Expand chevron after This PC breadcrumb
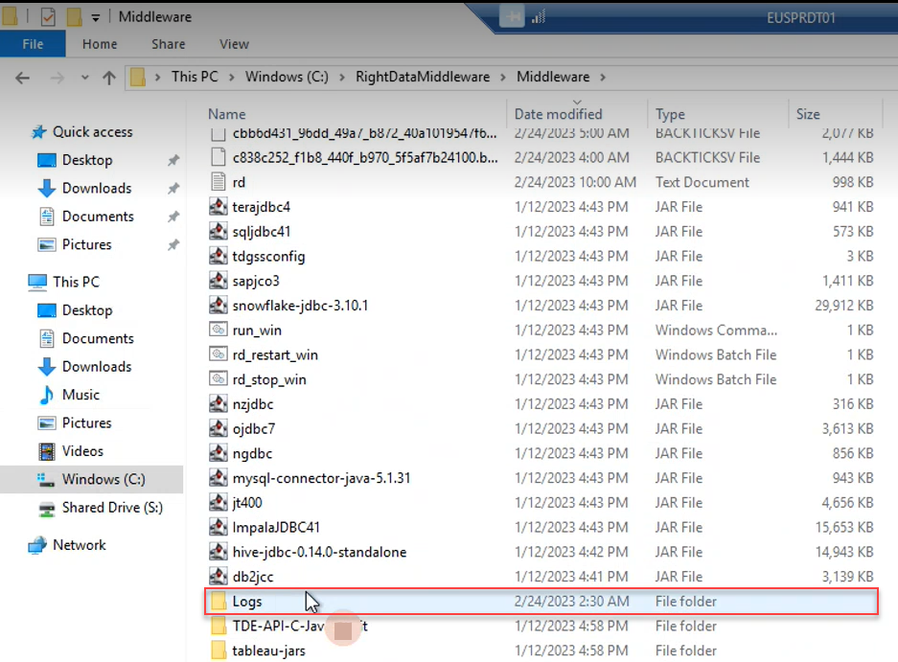 click(x=231, y=78)
